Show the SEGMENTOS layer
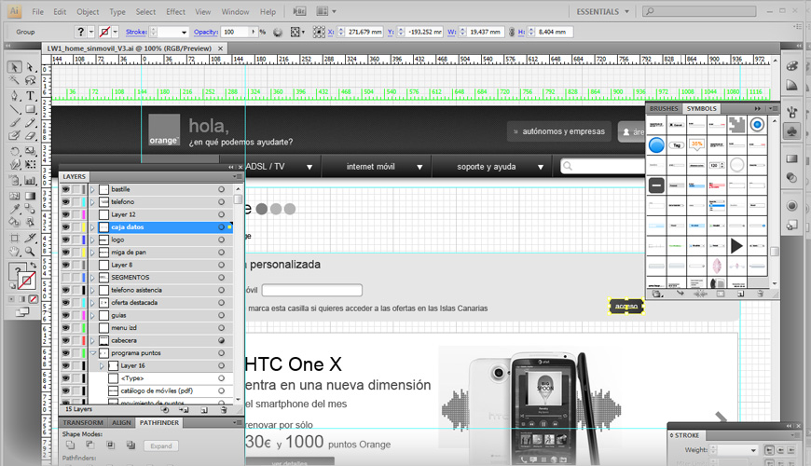 (x=65, y=278)
